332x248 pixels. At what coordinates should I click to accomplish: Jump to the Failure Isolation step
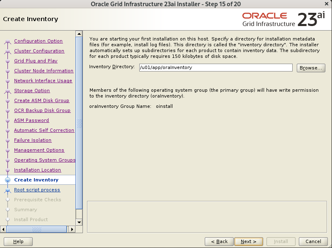click(33, 140)
